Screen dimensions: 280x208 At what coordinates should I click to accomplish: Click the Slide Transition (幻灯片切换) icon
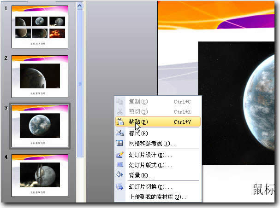(x=120, y=187)
